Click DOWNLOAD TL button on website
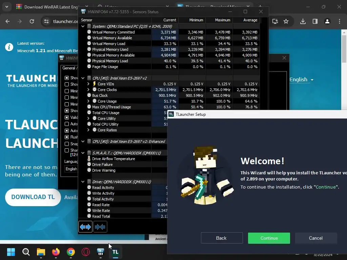Viewport: 347px width, 260px height. coord(33,197)
